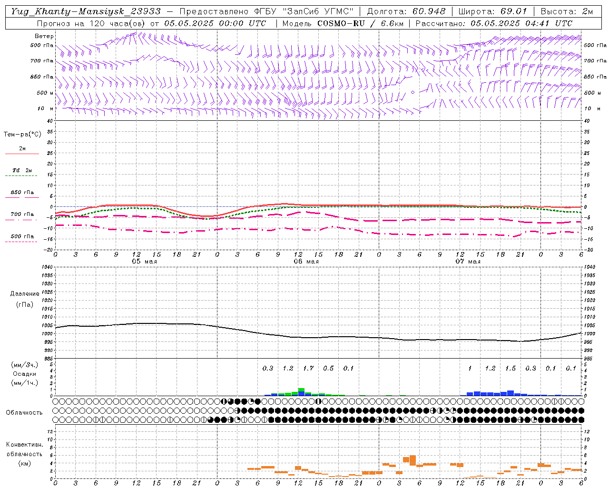Click the station title "Yug_Khanty-Mansiysk_23933"

[x=86, y=11]
